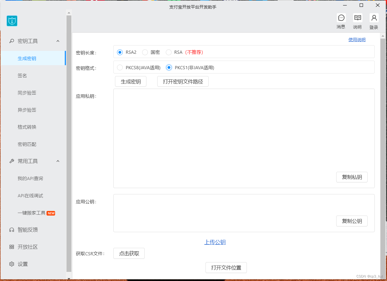
Task: Select RSA (不推荐) radio option
Action: click(x=169, y=52)
